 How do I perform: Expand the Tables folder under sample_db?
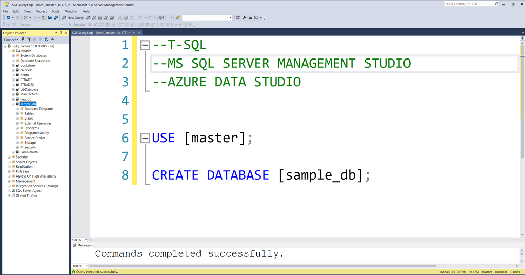click(17, 113)
